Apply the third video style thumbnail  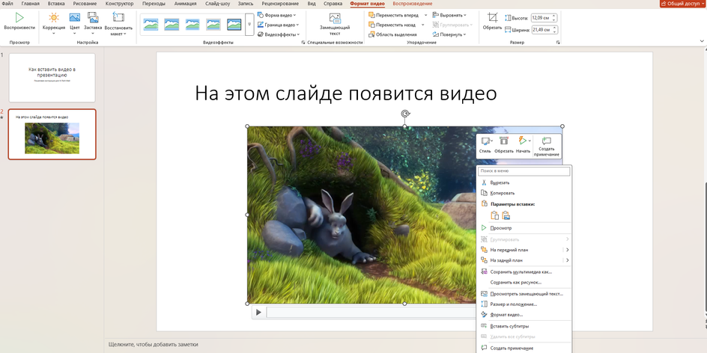click(192, 25)
